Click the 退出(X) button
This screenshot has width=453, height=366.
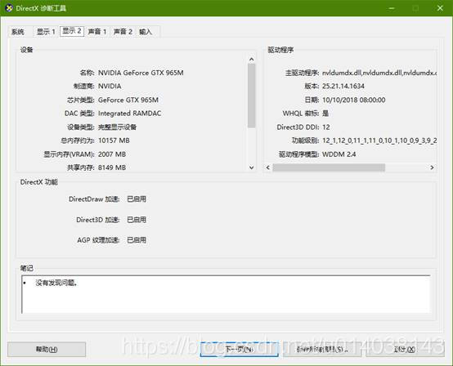pos(405,350)
